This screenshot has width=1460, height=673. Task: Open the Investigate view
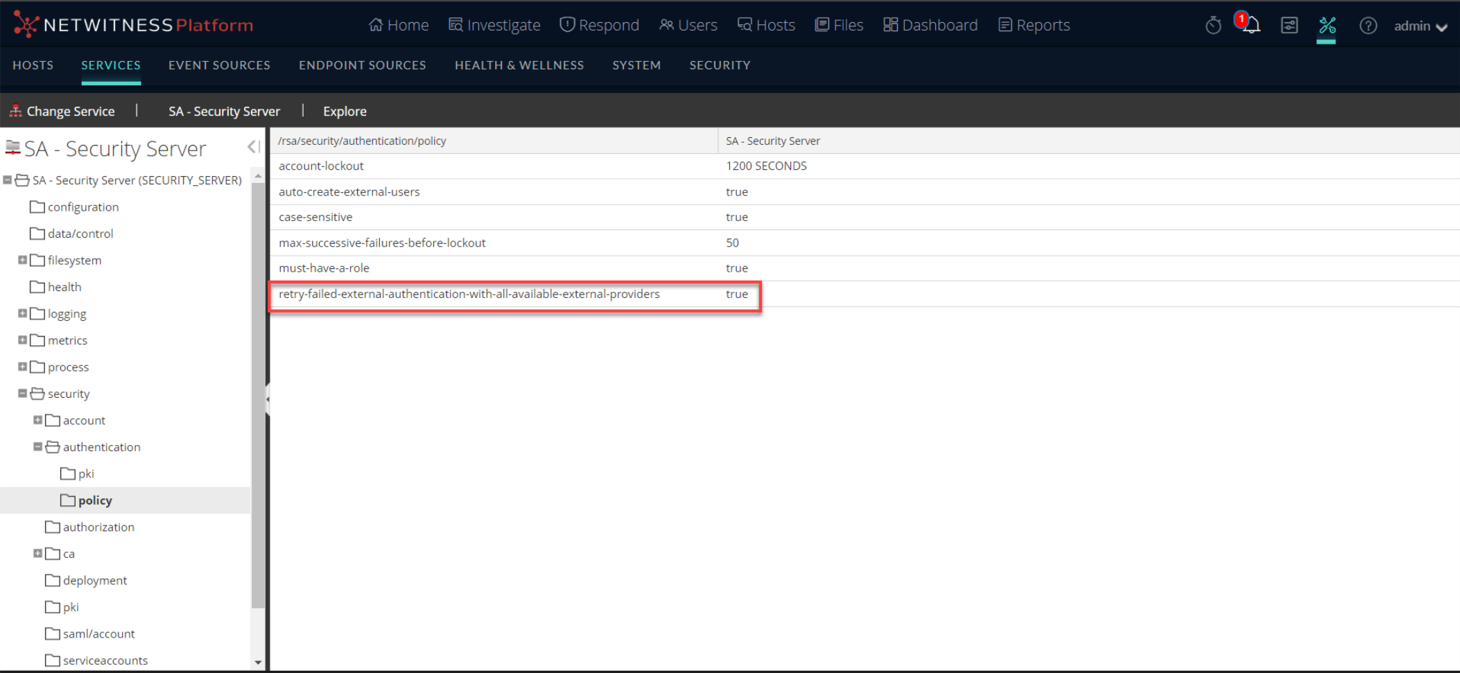[494, 24]
